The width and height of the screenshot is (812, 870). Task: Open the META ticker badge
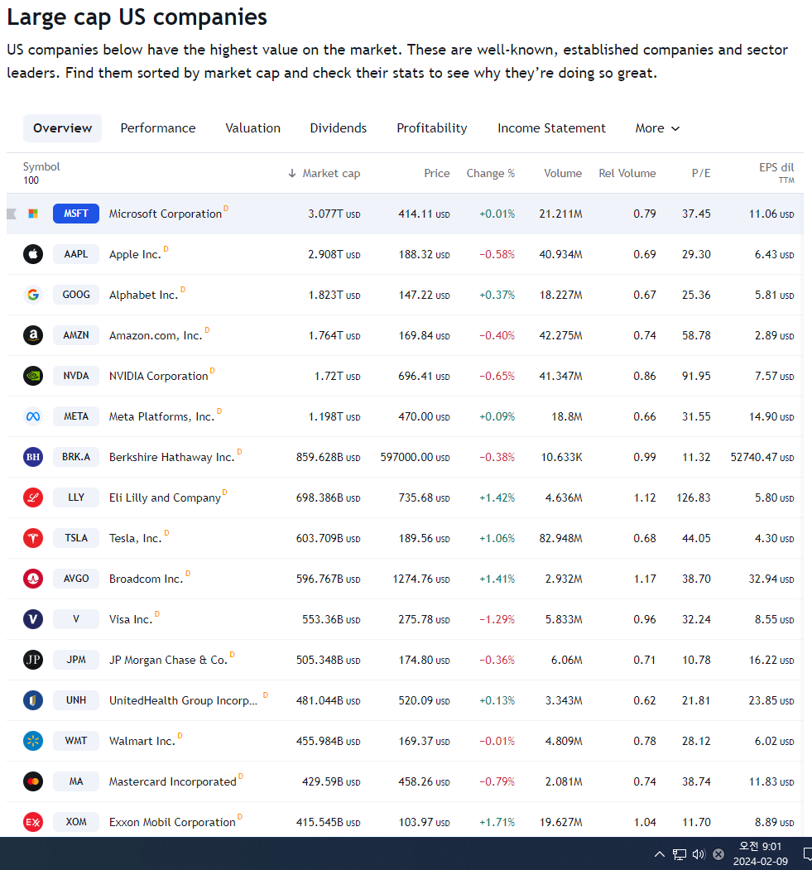(76, 416)
